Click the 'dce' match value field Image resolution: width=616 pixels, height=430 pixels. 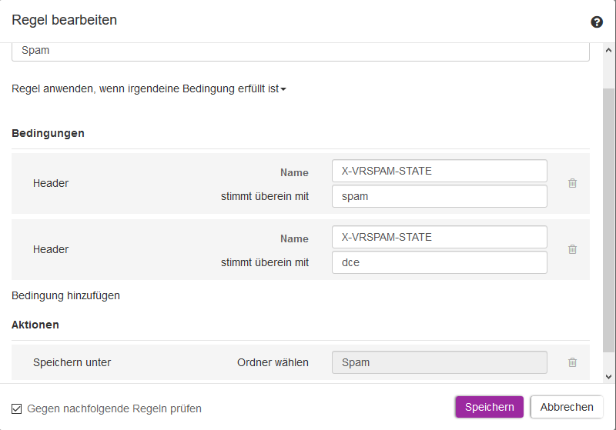pyautogui.click(x=439, y=262)
